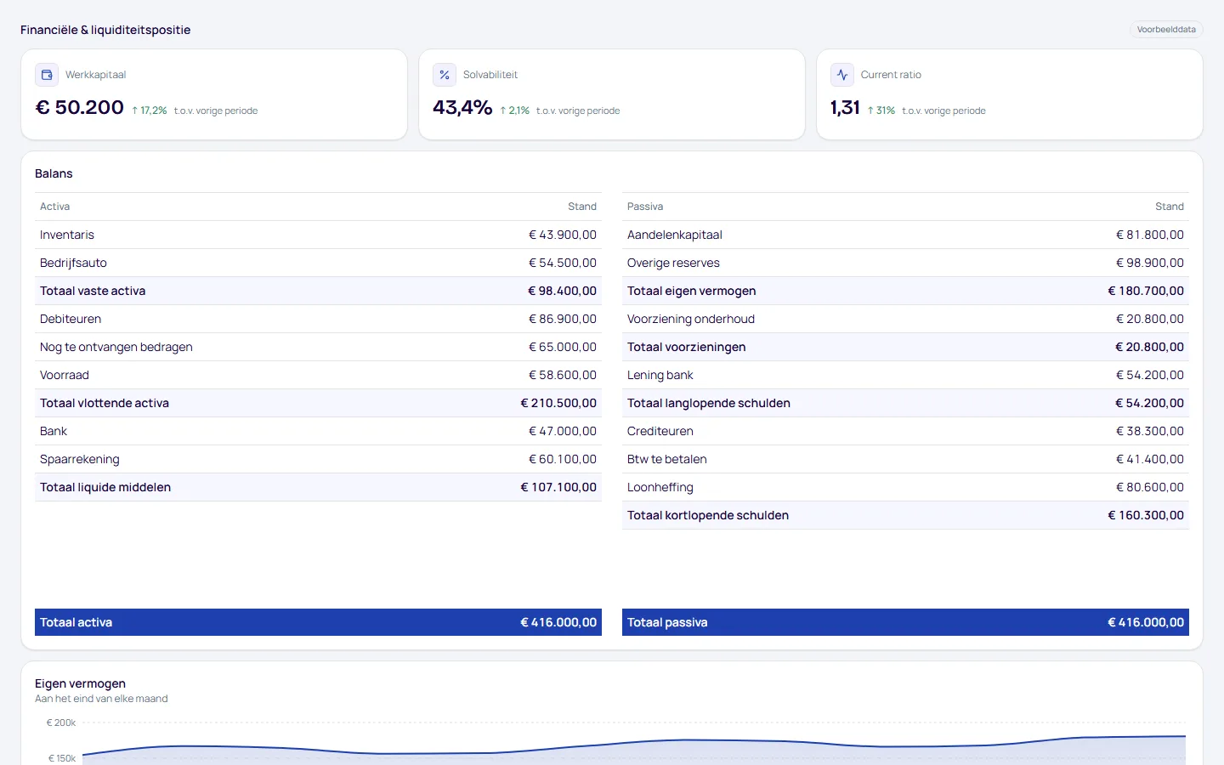This screenshot has height=765, width=1224.
Task: Click the Solvabiliteit value 43,4%
Action: tap(462, 108)
